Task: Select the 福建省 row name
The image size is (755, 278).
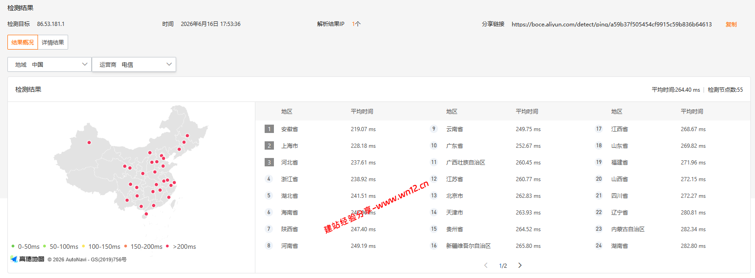Action: tap(620, 163)
